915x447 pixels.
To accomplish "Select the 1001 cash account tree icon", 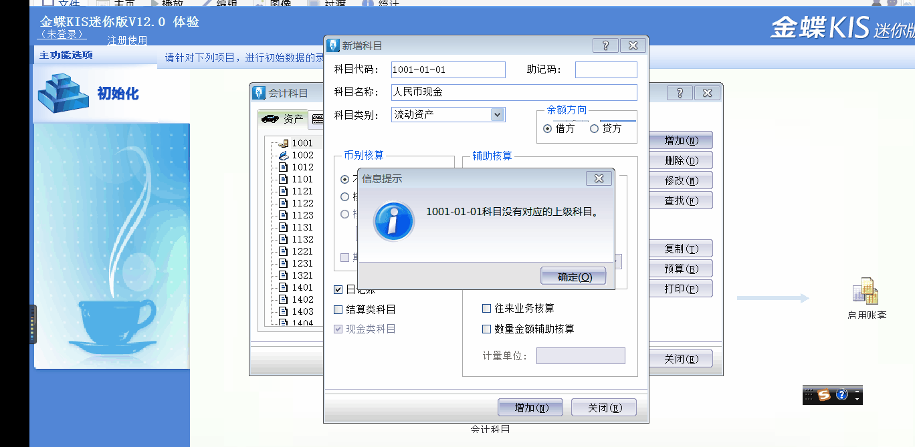I will click(x=283, y=143).
